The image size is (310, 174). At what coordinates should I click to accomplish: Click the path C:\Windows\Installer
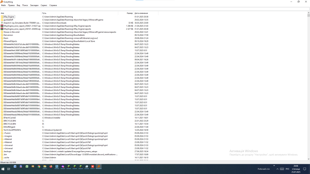(51, 118)
